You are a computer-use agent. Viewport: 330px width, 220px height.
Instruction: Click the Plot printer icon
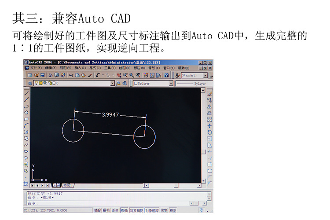click(x=51, y=75)
